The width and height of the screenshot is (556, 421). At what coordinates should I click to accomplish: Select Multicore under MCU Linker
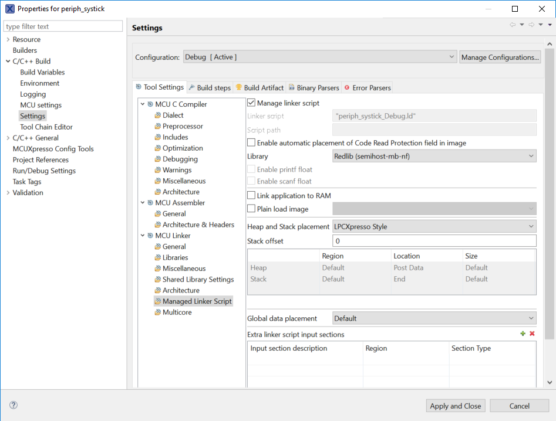pos(177,313)
